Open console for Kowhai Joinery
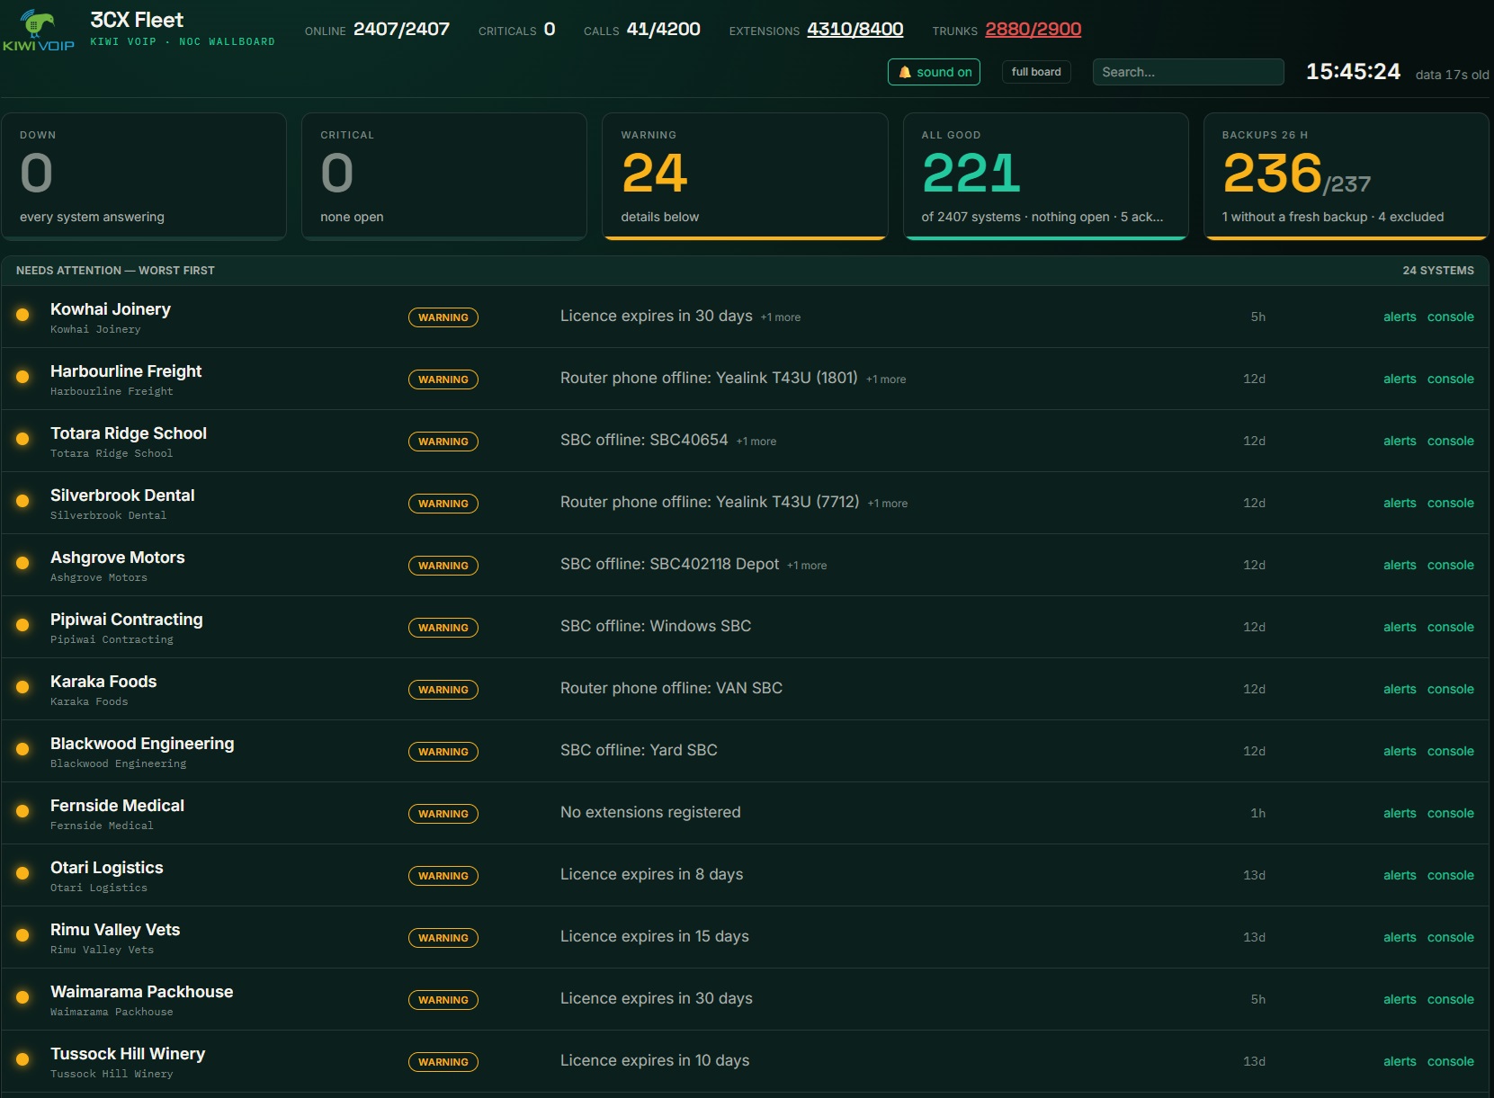This screenshot has height=1098, width=1494. (x=1451, y=317)
